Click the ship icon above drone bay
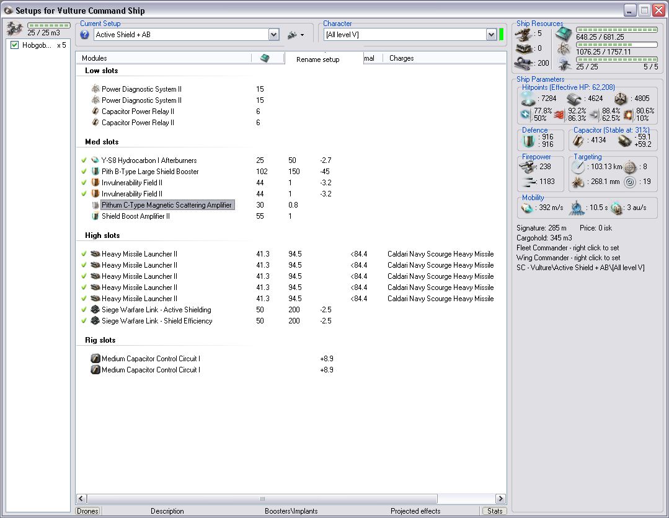669x518 pixels. coord(14,29)
